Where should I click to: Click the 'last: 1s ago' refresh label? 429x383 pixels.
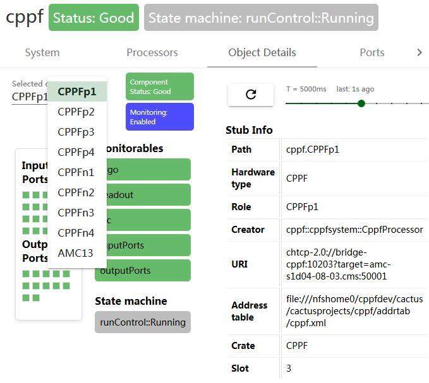[x=355, y=89]
